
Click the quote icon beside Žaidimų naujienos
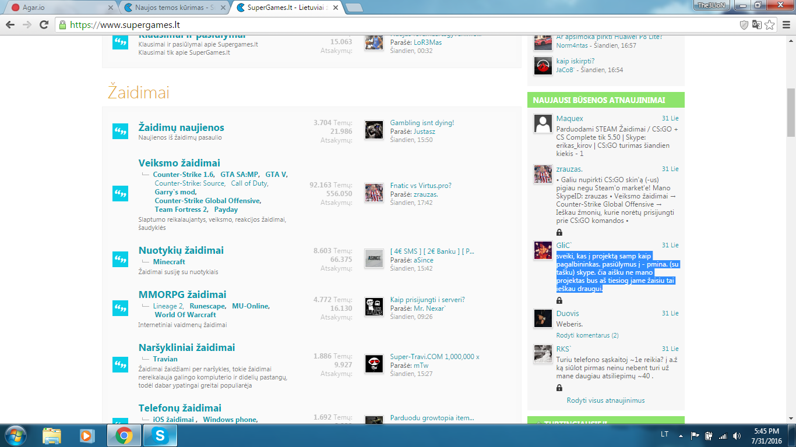pyautogui.click(x=120, y=131)
